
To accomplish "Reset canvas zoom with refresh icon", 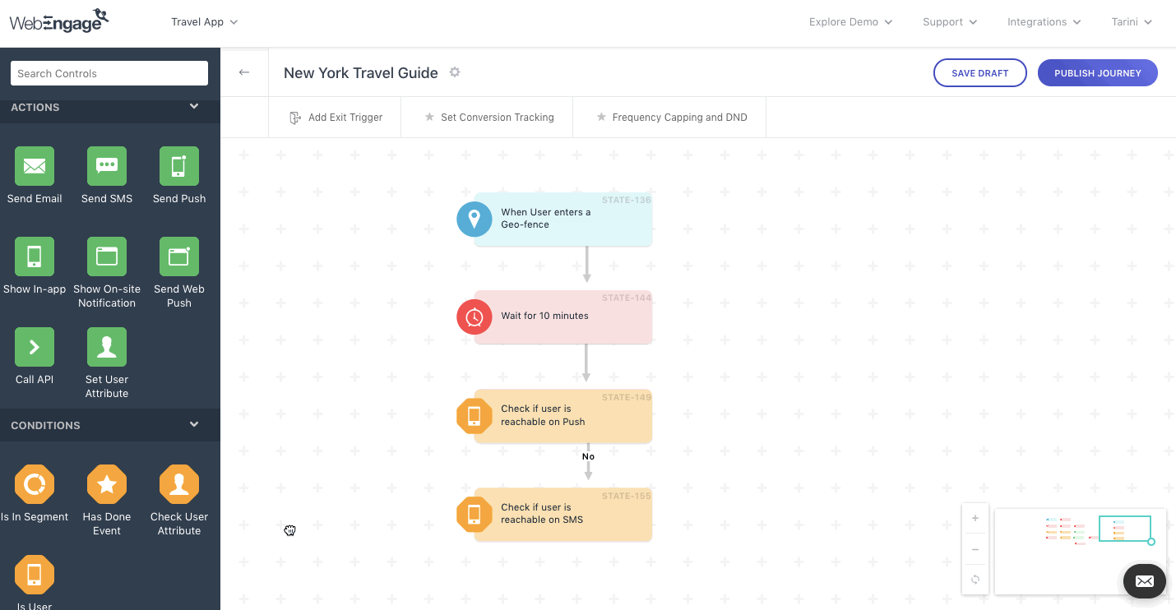I will [975, 579].
